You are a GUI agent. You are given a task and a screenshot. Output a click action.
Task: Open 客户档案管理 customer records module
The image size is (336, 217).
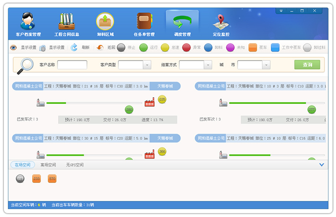point(28,24)
